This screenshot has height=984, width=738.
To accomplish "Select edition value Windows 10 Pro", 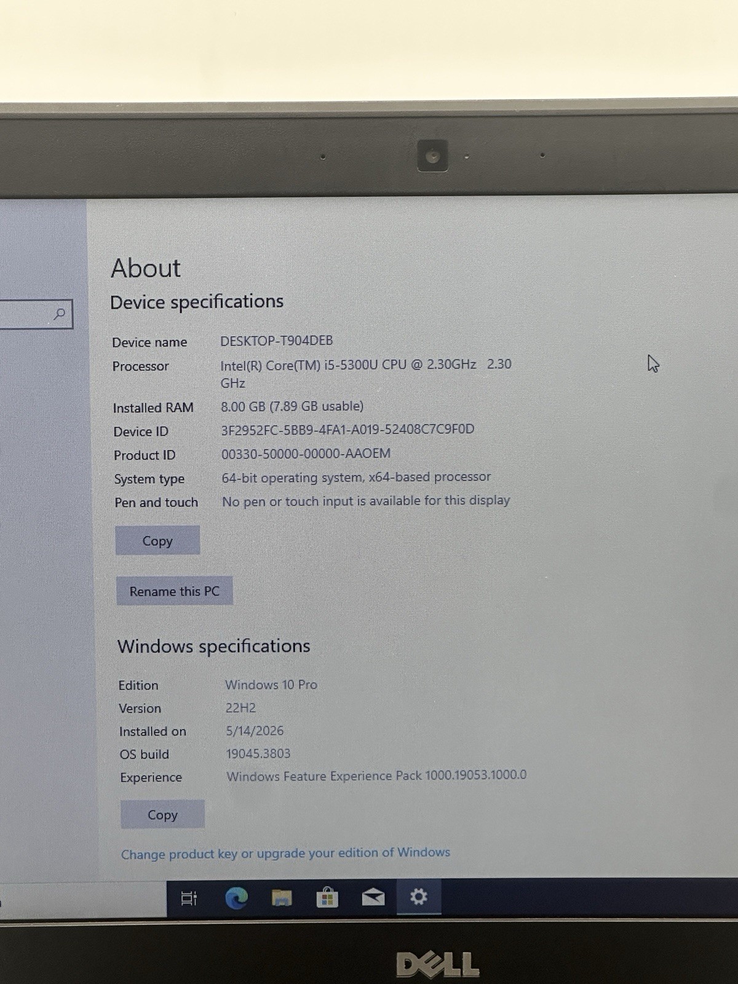I will click(271, 684).
